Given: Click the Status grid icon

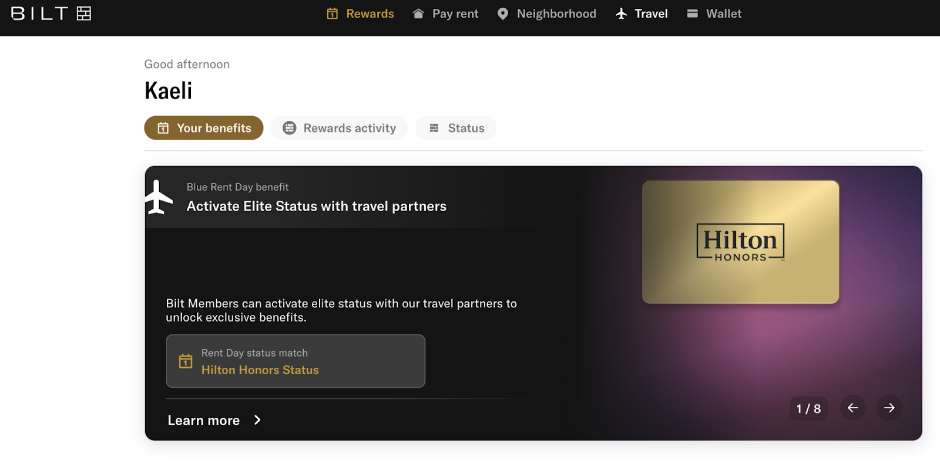Looking at the screenshot, I should tap(434, 128).
